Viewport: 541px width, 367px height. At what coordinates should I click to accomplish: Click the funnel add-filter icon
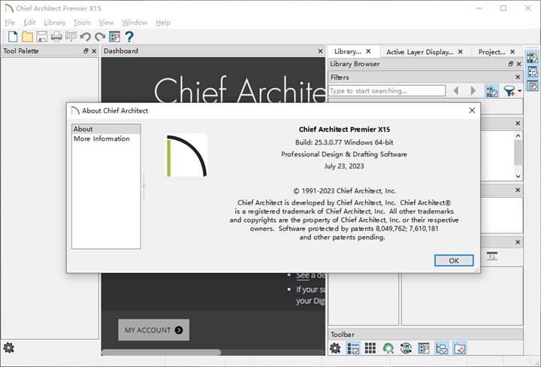click(x=509, y=91)
